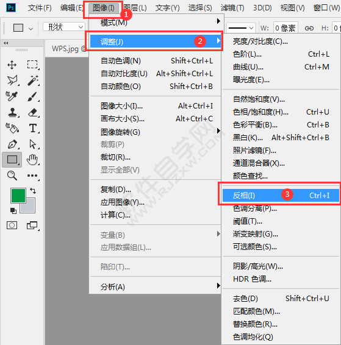Expand the 调整(J) submenu

[156, 41]
